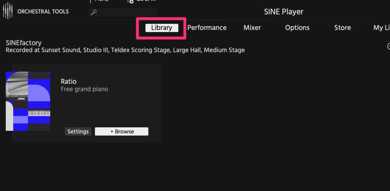Click the circular icon right of SINEfactory row
The height and width of the screenshot is (191, 390).
click(x=388, y=46)
